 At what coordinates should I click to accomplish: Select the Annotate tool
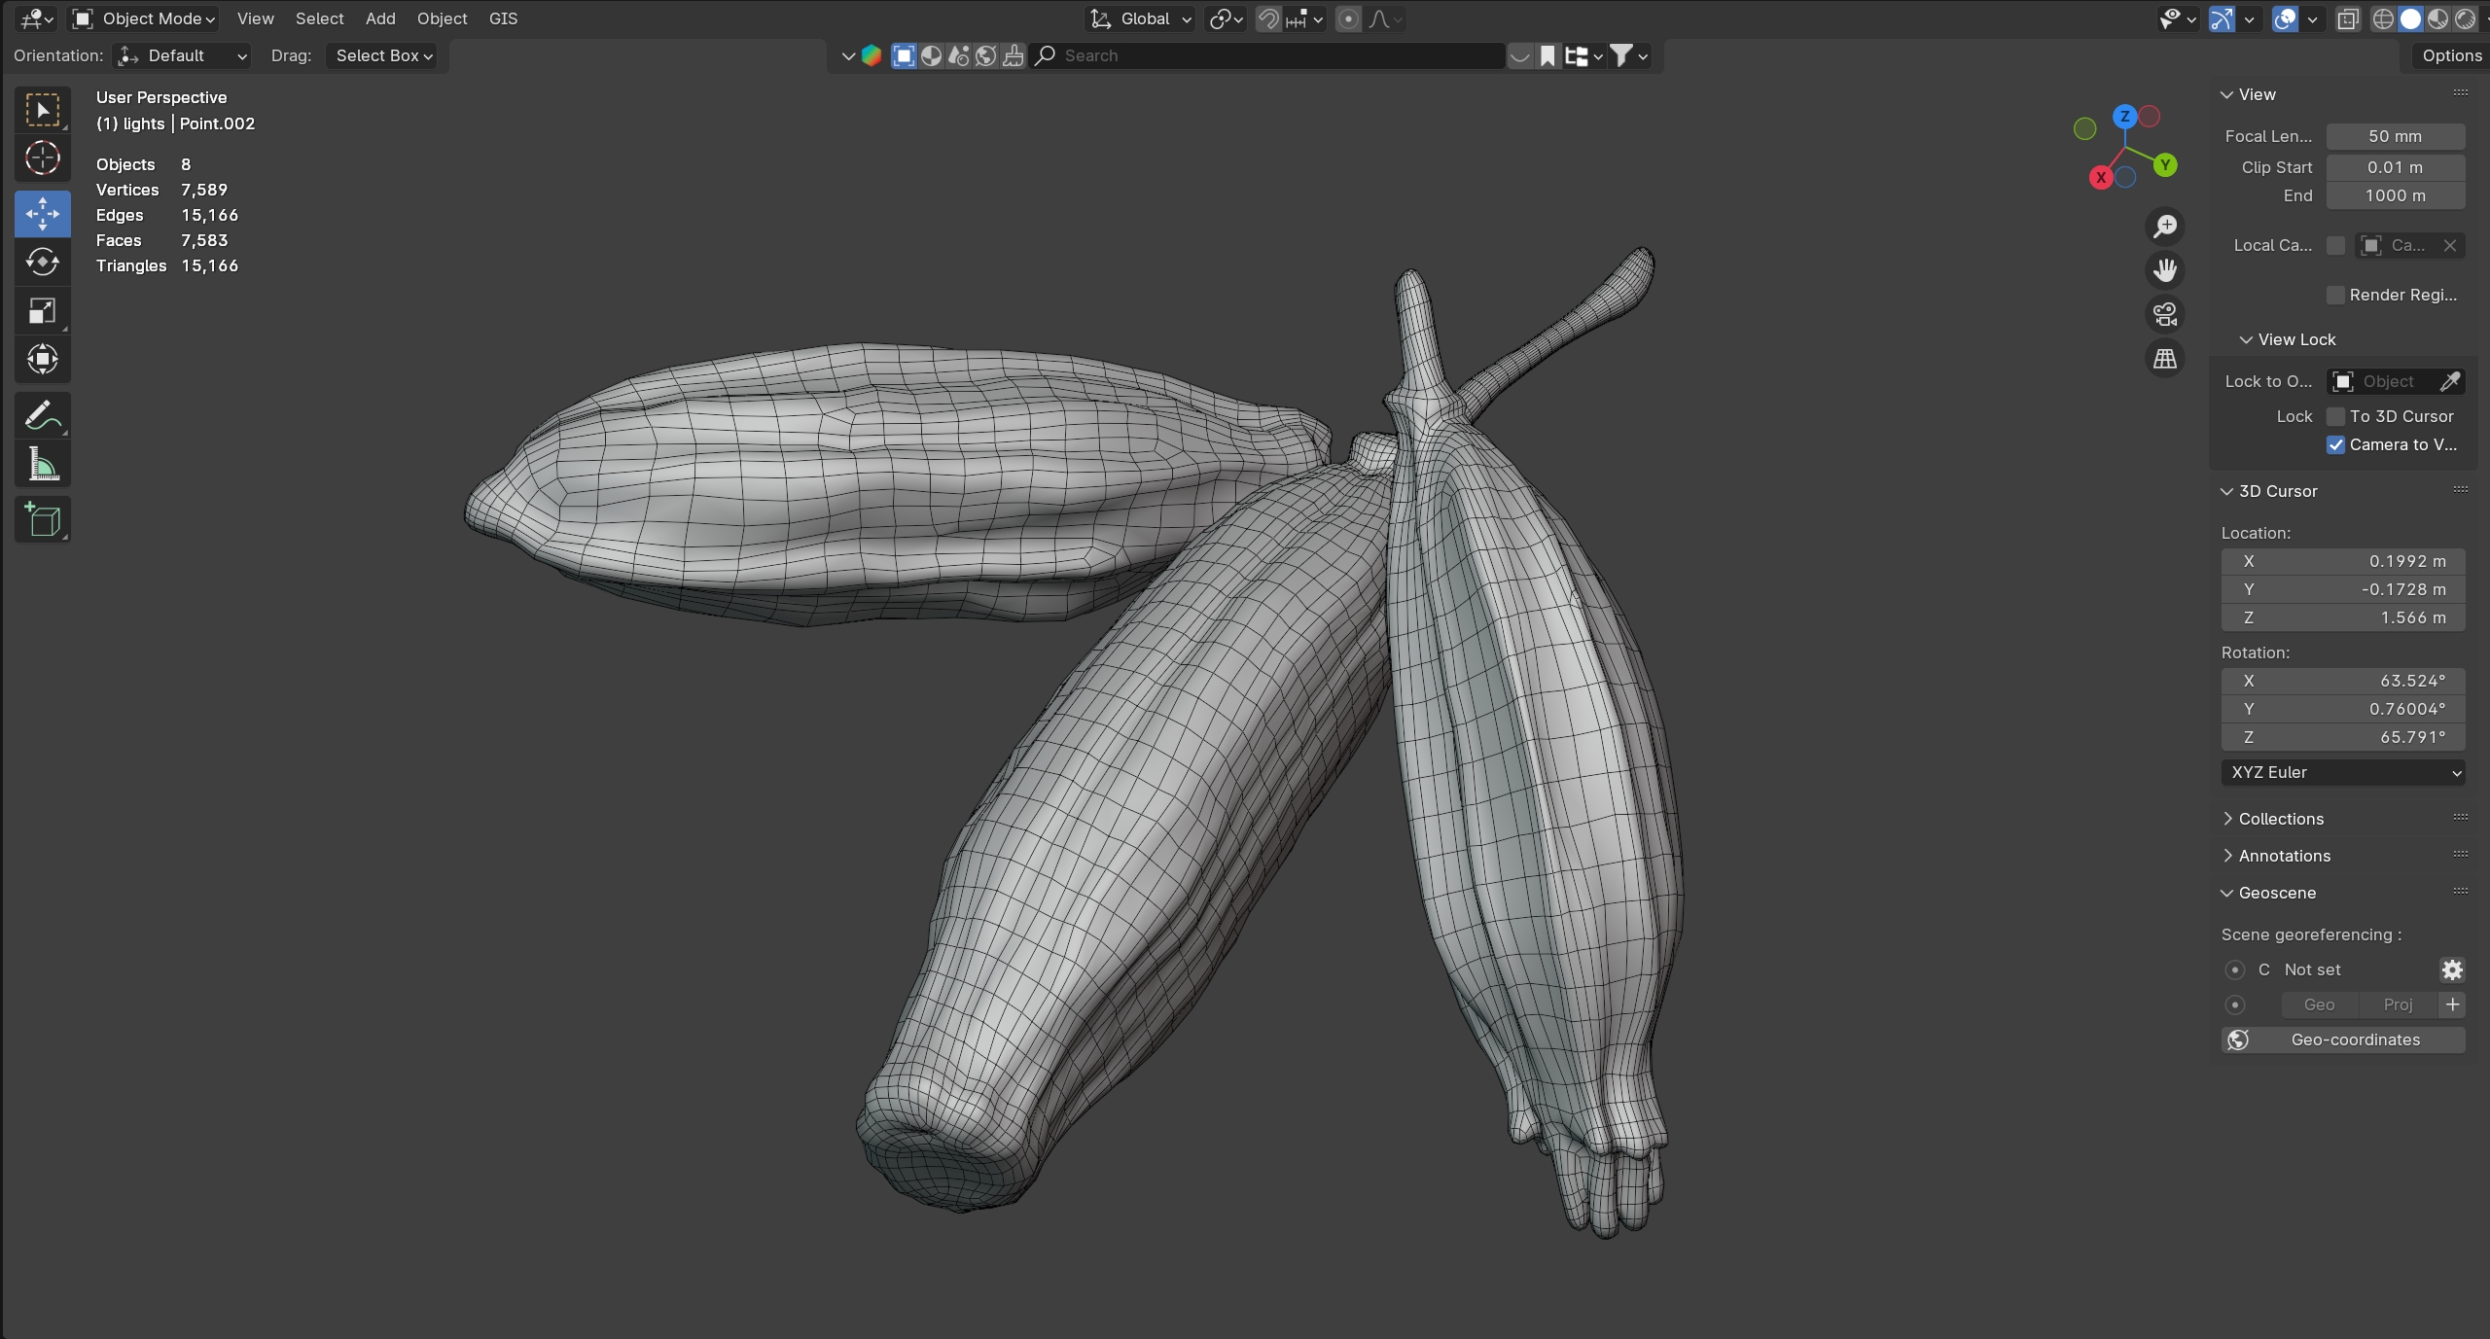(x=42, y=416)
